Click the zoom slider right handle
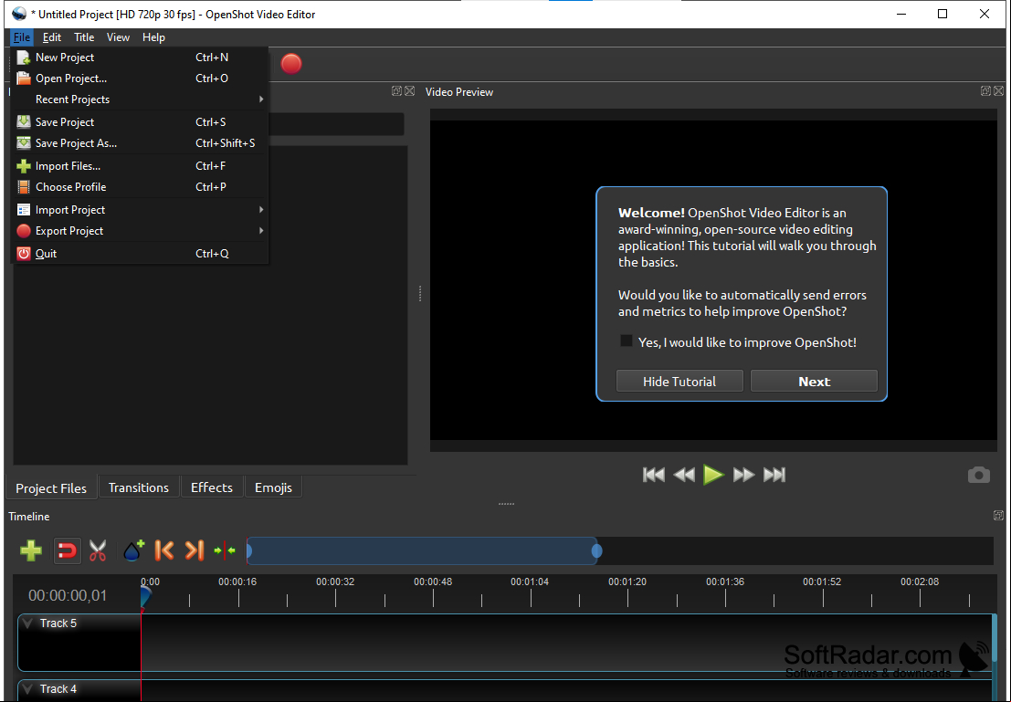Screen dimensions: 1011x702 point(597,550)
